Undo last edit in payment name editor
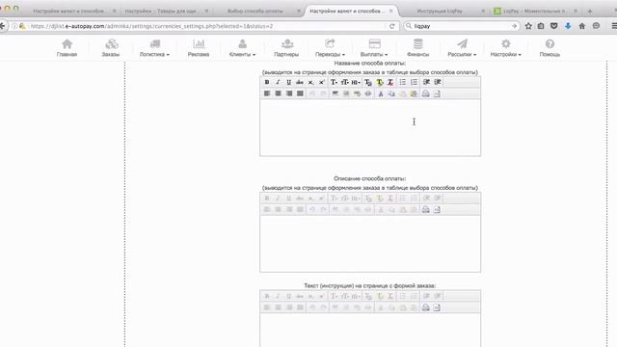 (x=312, y=93)
